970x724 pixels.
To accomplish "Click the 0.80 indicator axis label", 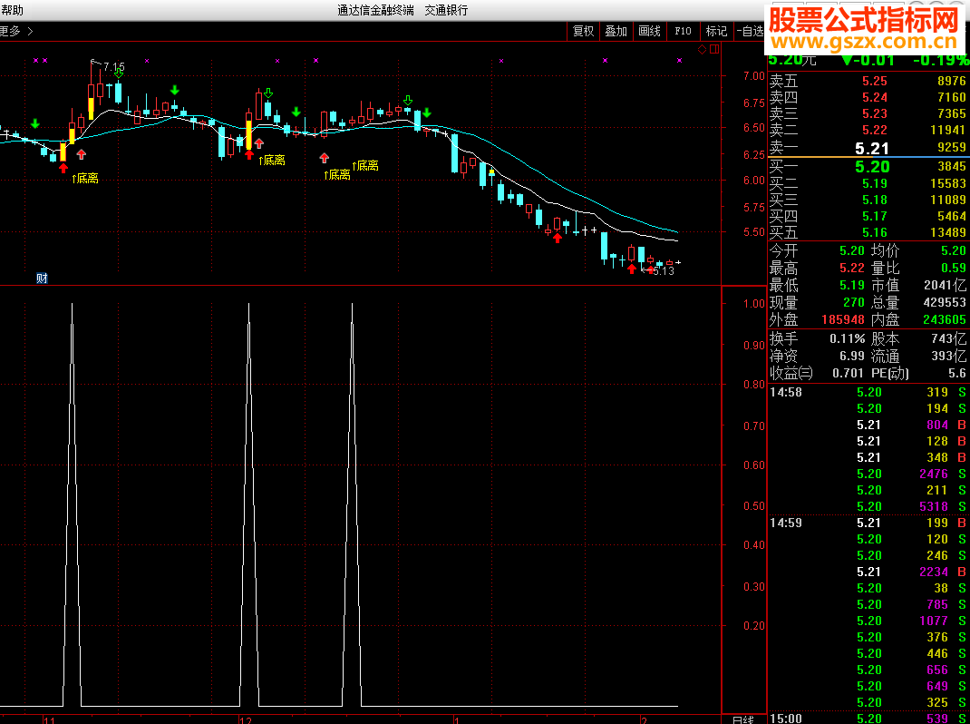I will (754, 385).
